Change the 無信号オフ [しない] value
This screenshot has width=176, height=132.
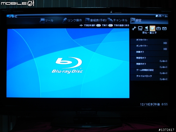point(163,61)
